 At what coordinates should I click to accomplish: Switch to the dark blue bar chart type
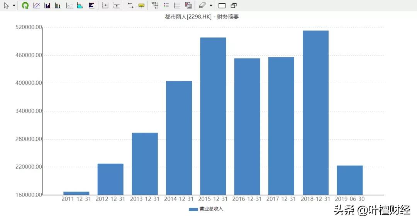pos(47,5)
